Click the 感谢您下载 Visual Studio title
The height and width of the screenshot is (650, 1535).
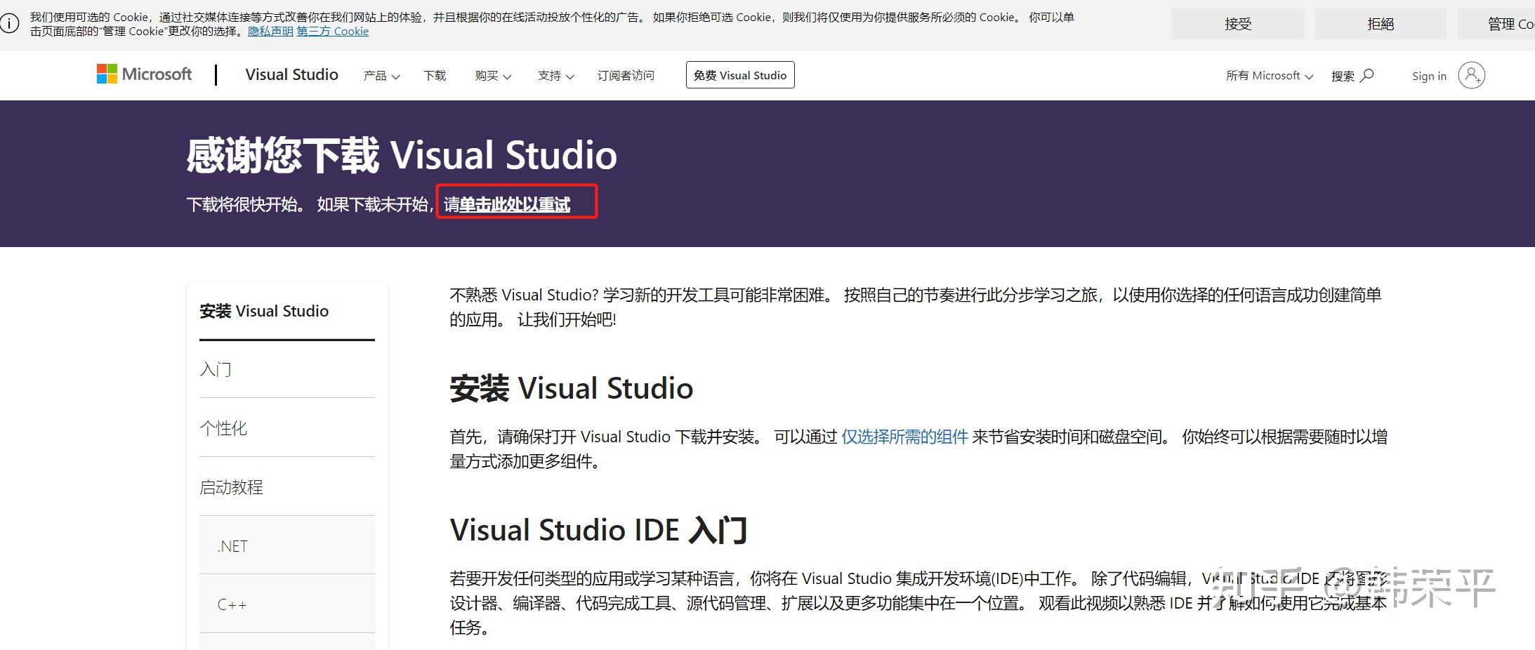pos(402,155)
